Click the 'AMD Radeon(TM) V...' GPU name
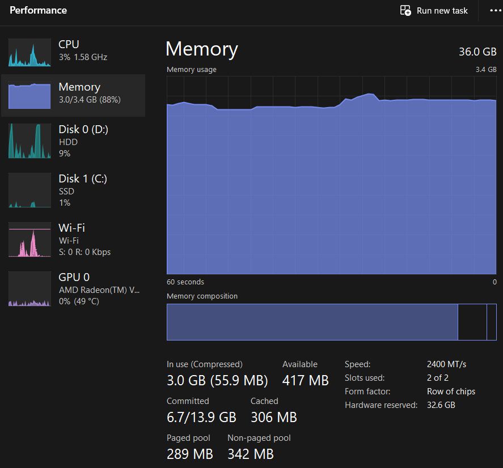Screen dimensions: 503x468 (99, 290)
